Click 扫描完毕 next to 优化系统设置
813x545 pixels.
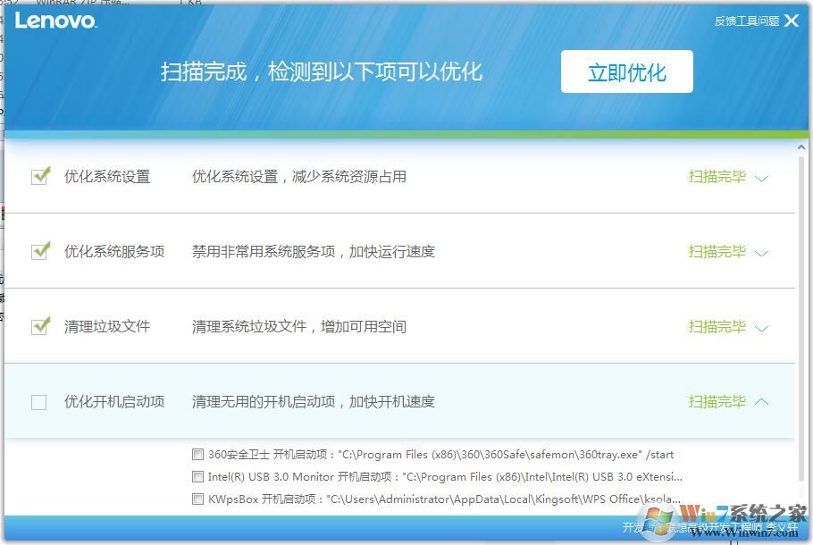click(719, 176)
